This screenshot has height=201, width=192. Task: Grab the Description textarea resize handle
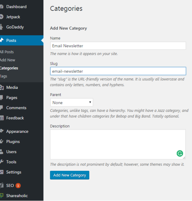pos(184,158)
